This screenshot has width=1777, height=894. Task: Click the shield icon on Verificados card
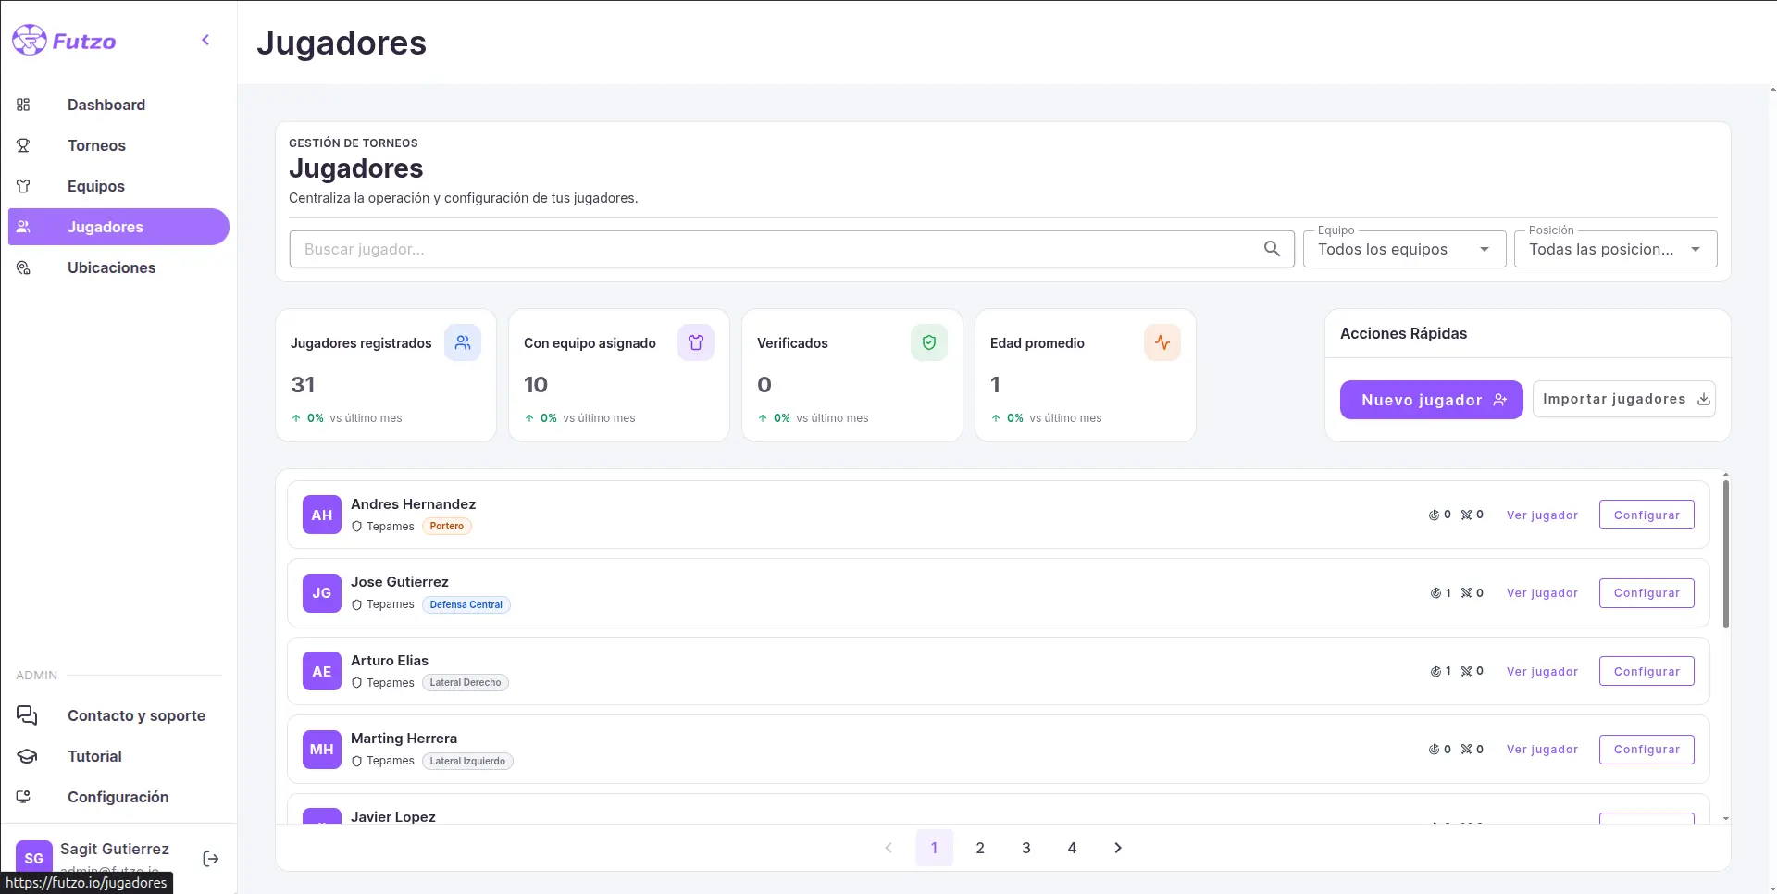tap(929, 342)
